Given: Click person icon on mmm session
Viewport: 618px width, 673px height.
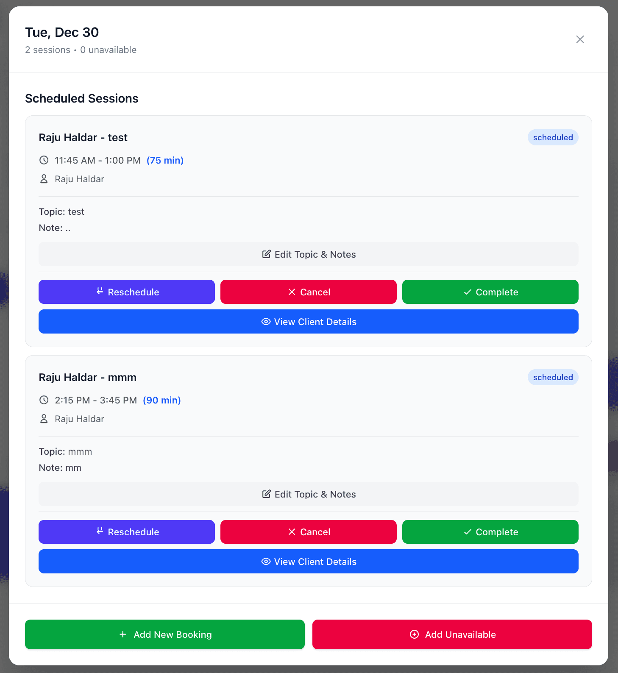Looking at the screenshot, I should [x=44, y=419].
